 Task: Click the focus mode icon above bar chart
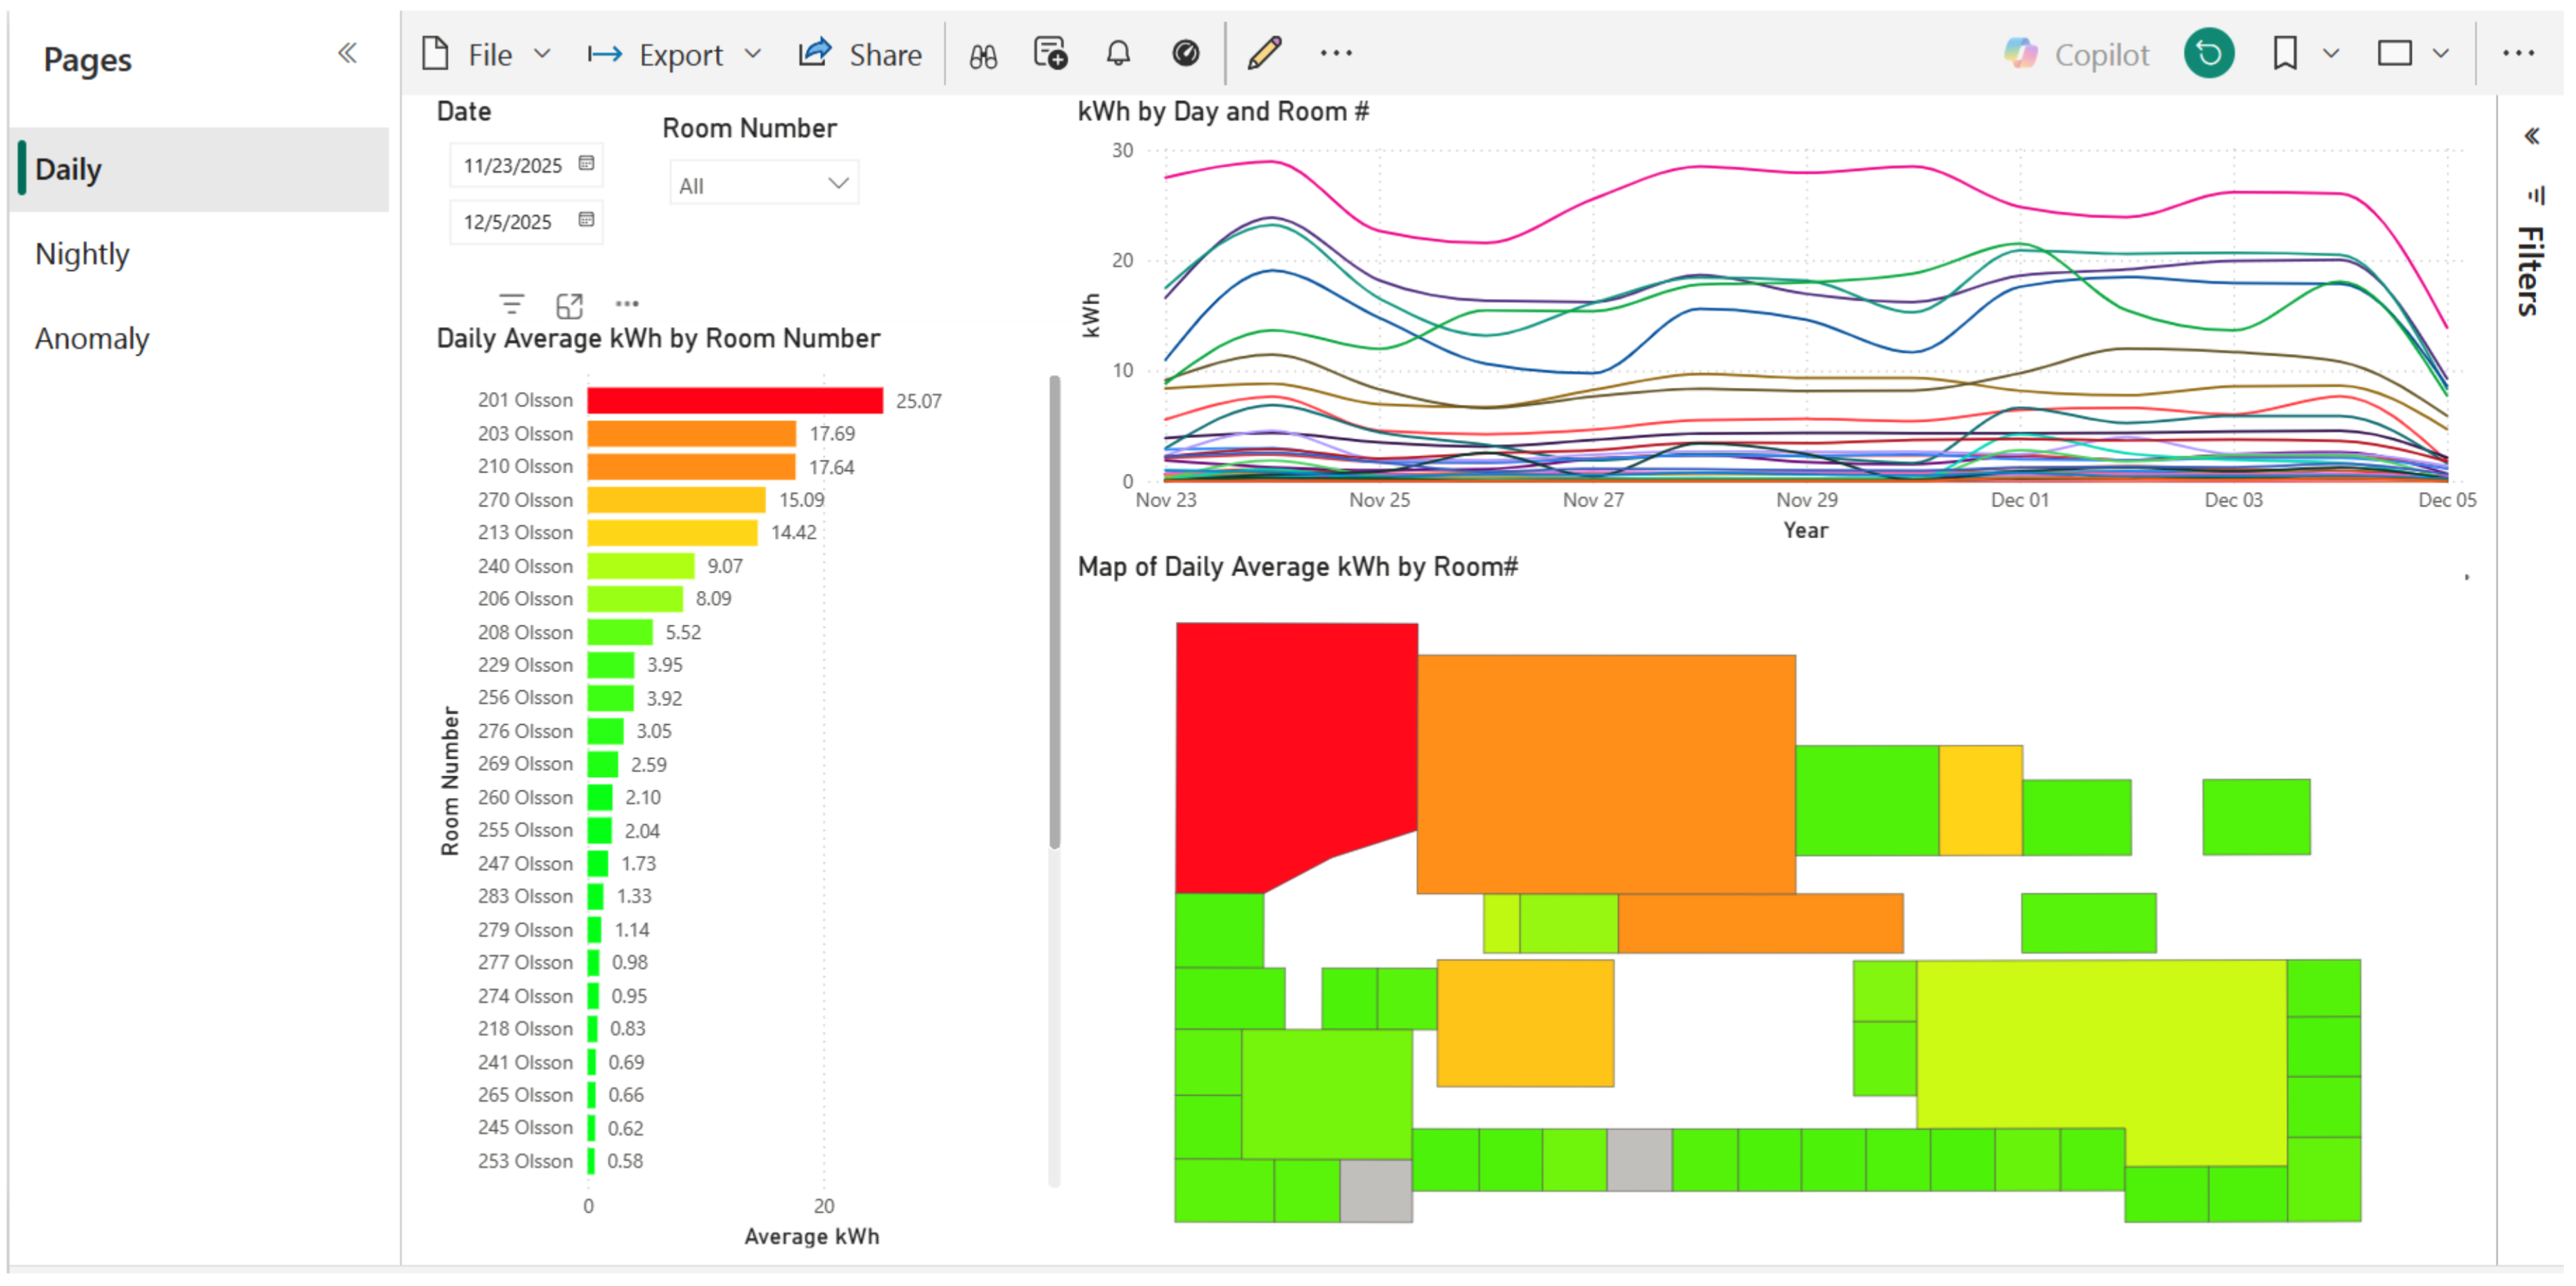point(569,305)
